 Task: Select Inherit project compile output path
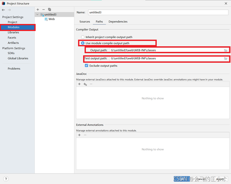point(83,37)
